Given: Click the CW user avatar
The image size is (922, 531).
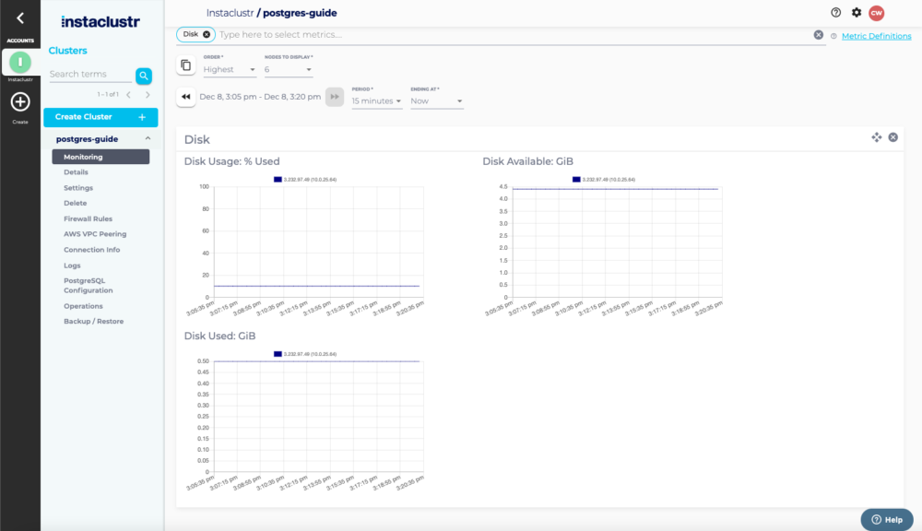Looking at the screenshot, I should [879, 13].
